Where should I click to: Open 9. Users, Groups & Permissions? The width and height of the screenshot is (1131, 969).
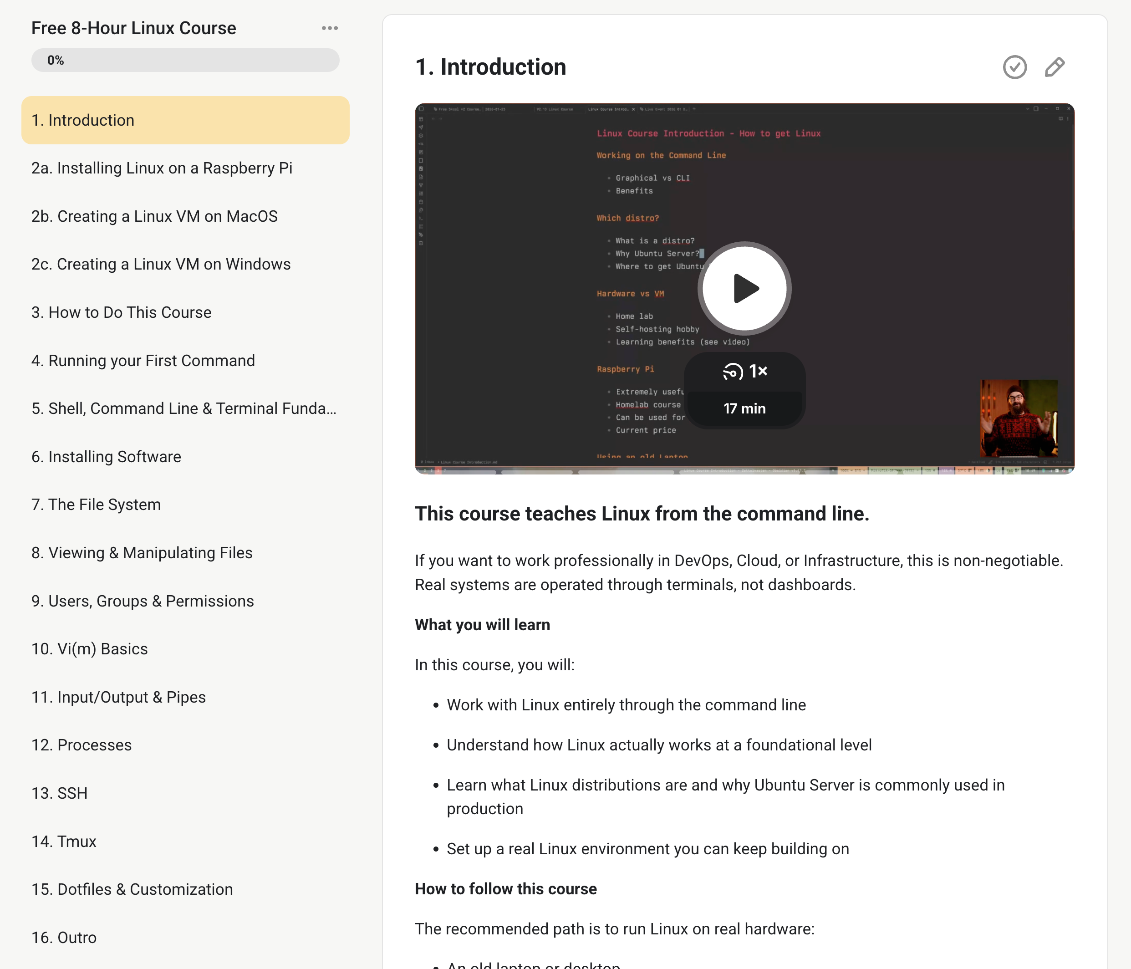click(185, 601)
